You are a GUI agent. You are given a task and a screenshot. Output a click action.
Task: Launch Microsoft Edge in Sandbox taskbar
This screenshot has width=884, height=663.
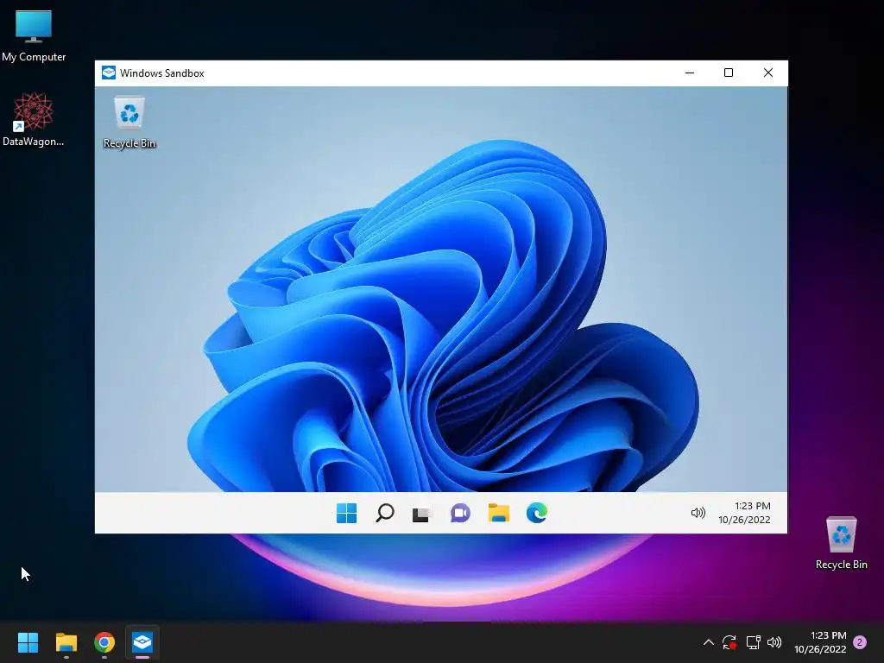[x=537, y=513]
